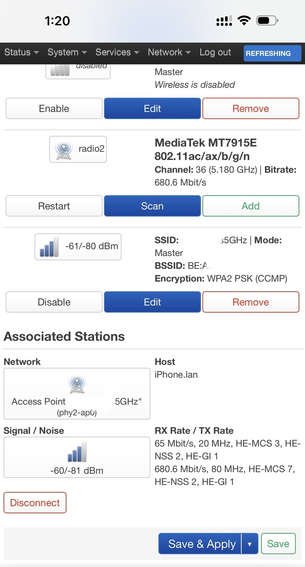Disable the 5GHz wireless network
This screenshot has height=567, width=305.
pos(54,302)
